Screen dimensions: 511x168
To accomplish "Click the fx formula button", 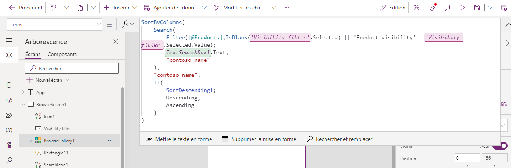I will click(128, 24).
